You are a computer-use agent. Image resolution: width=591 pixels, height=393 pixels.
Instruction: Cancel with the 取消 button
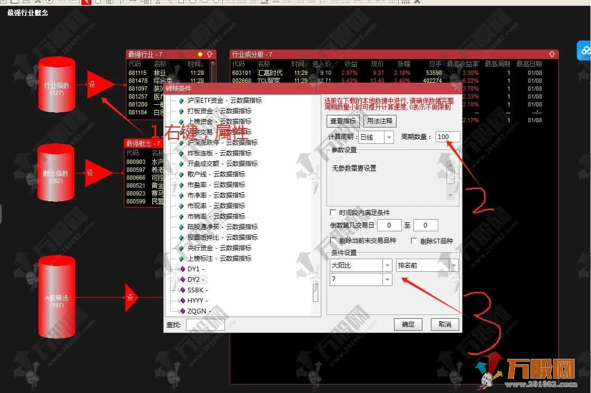(445, 325)
